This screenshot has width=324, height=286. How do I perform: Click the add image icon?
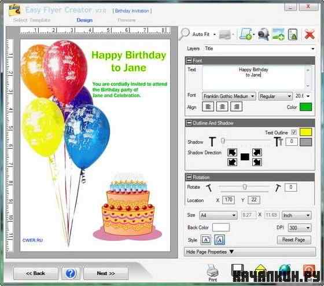click(x=278, y=34)
